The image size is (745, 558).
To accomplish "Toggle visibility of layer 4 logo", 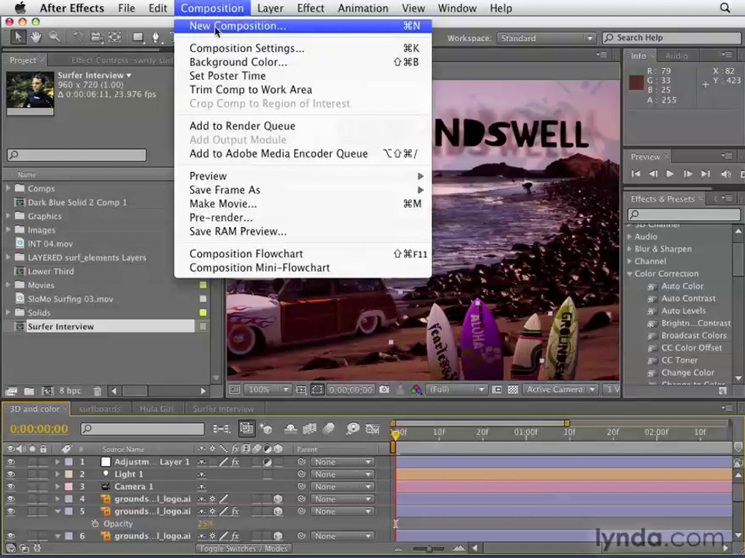I will 10,498.
